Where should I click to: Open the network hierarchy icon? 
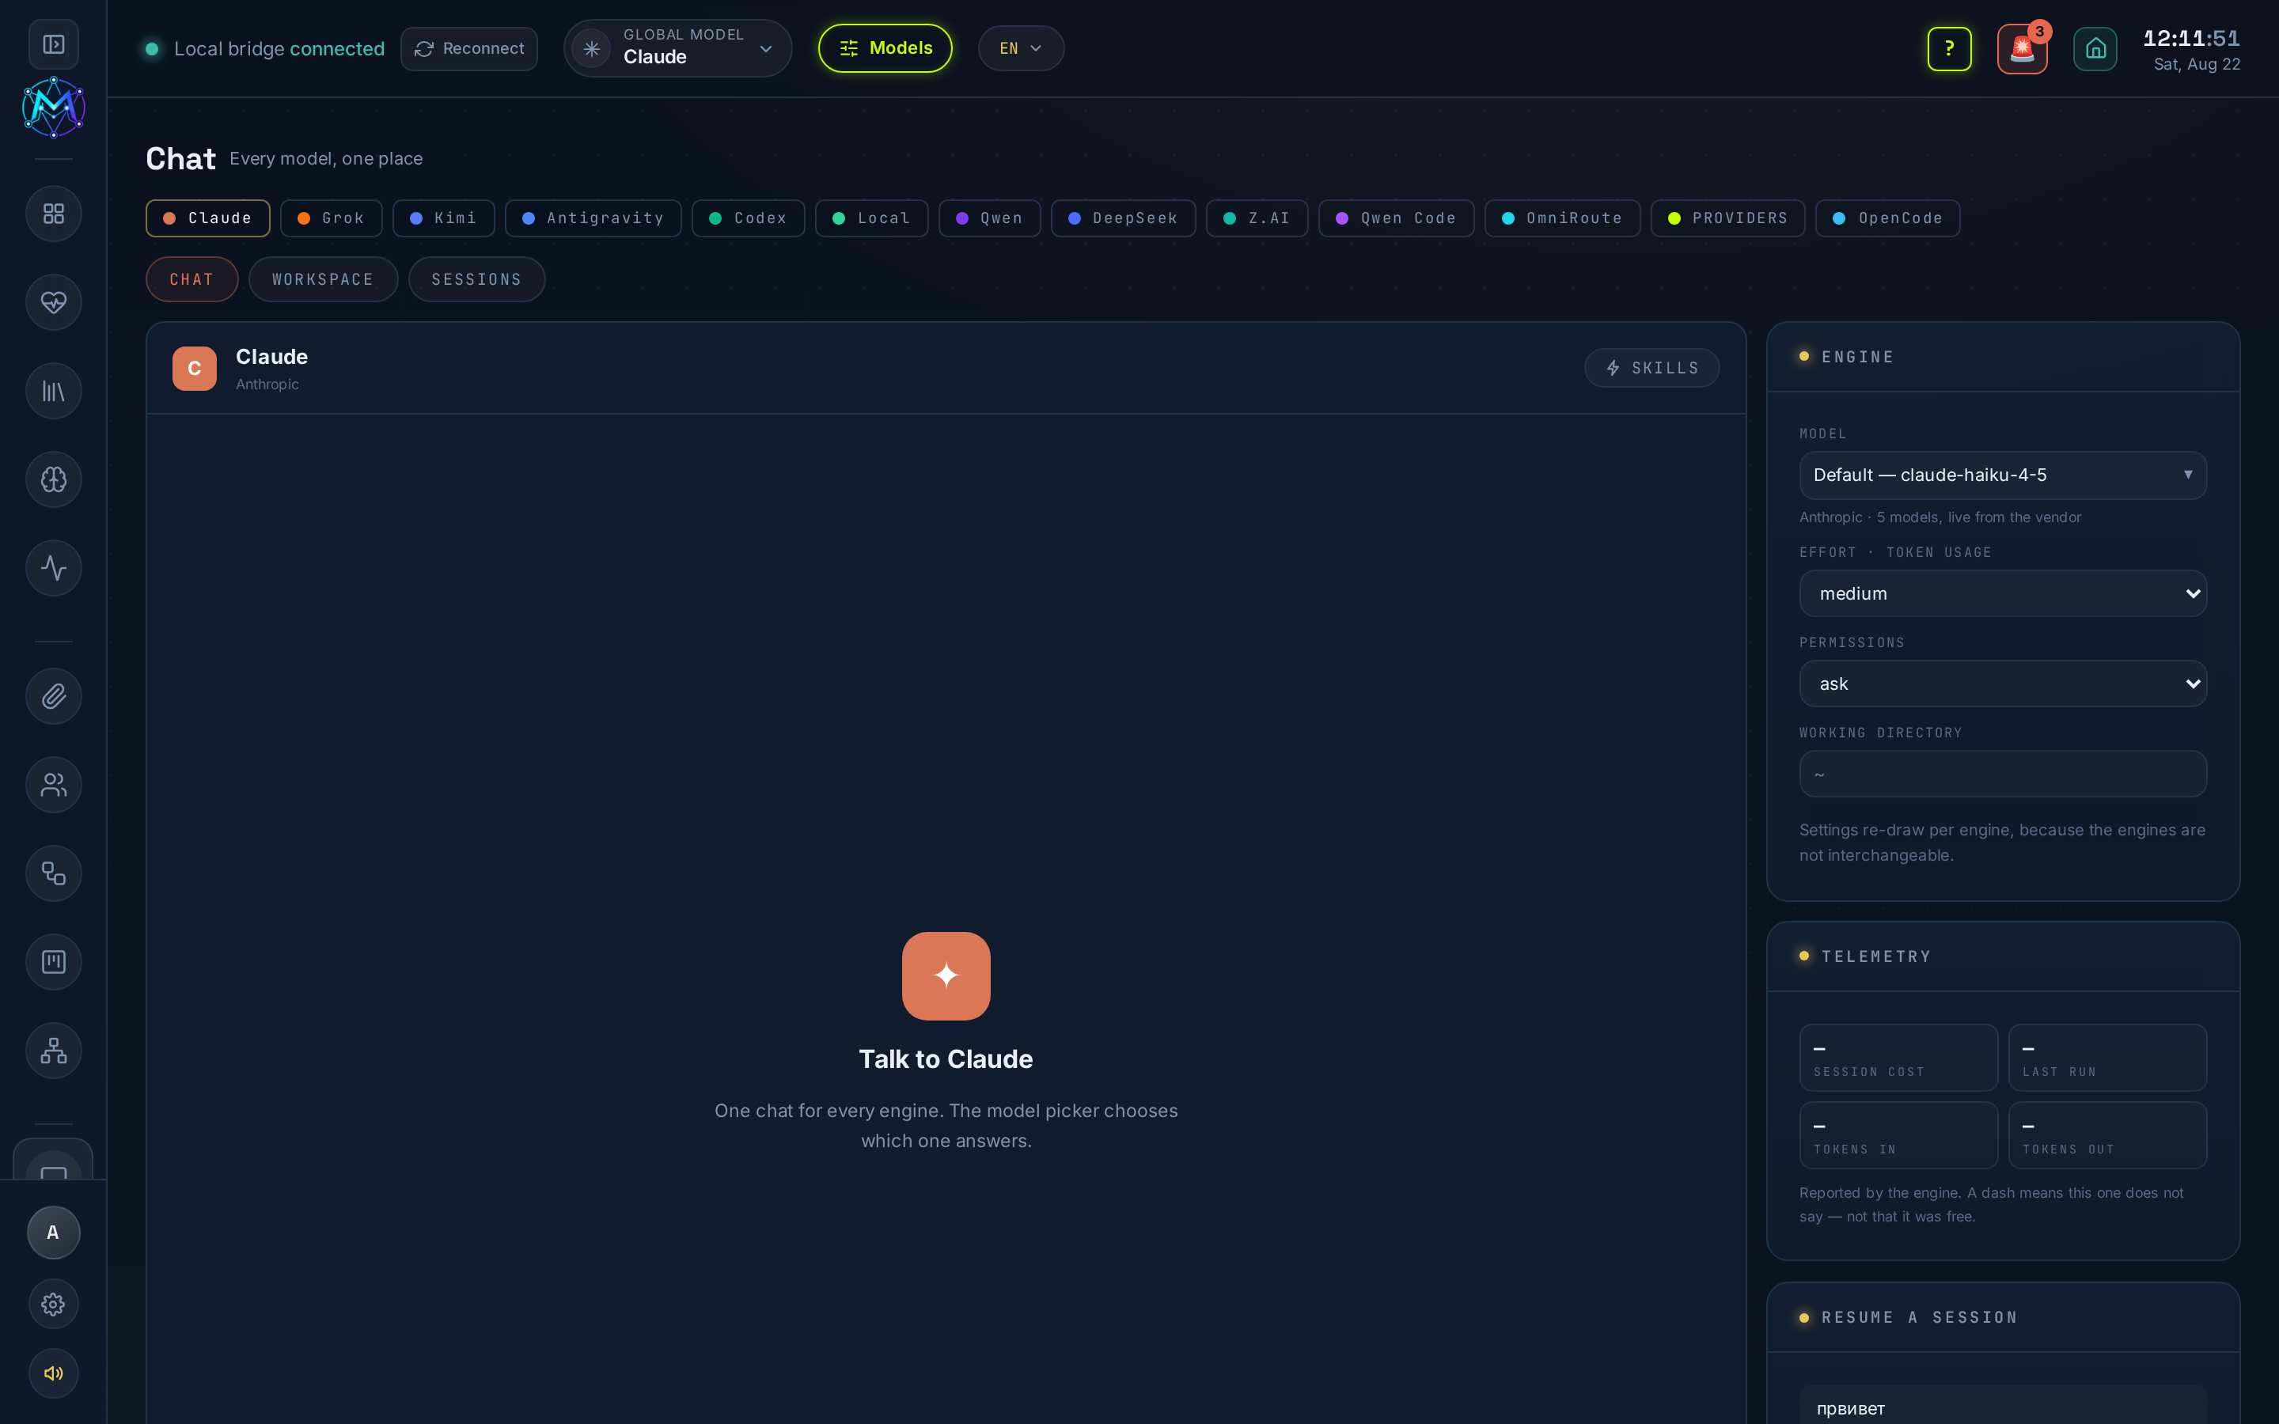click(54, 1050)
